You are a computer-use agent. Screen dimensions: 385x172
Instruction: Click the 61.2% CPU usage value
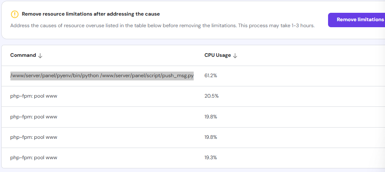pyautogui.click(x=211, y=76)
